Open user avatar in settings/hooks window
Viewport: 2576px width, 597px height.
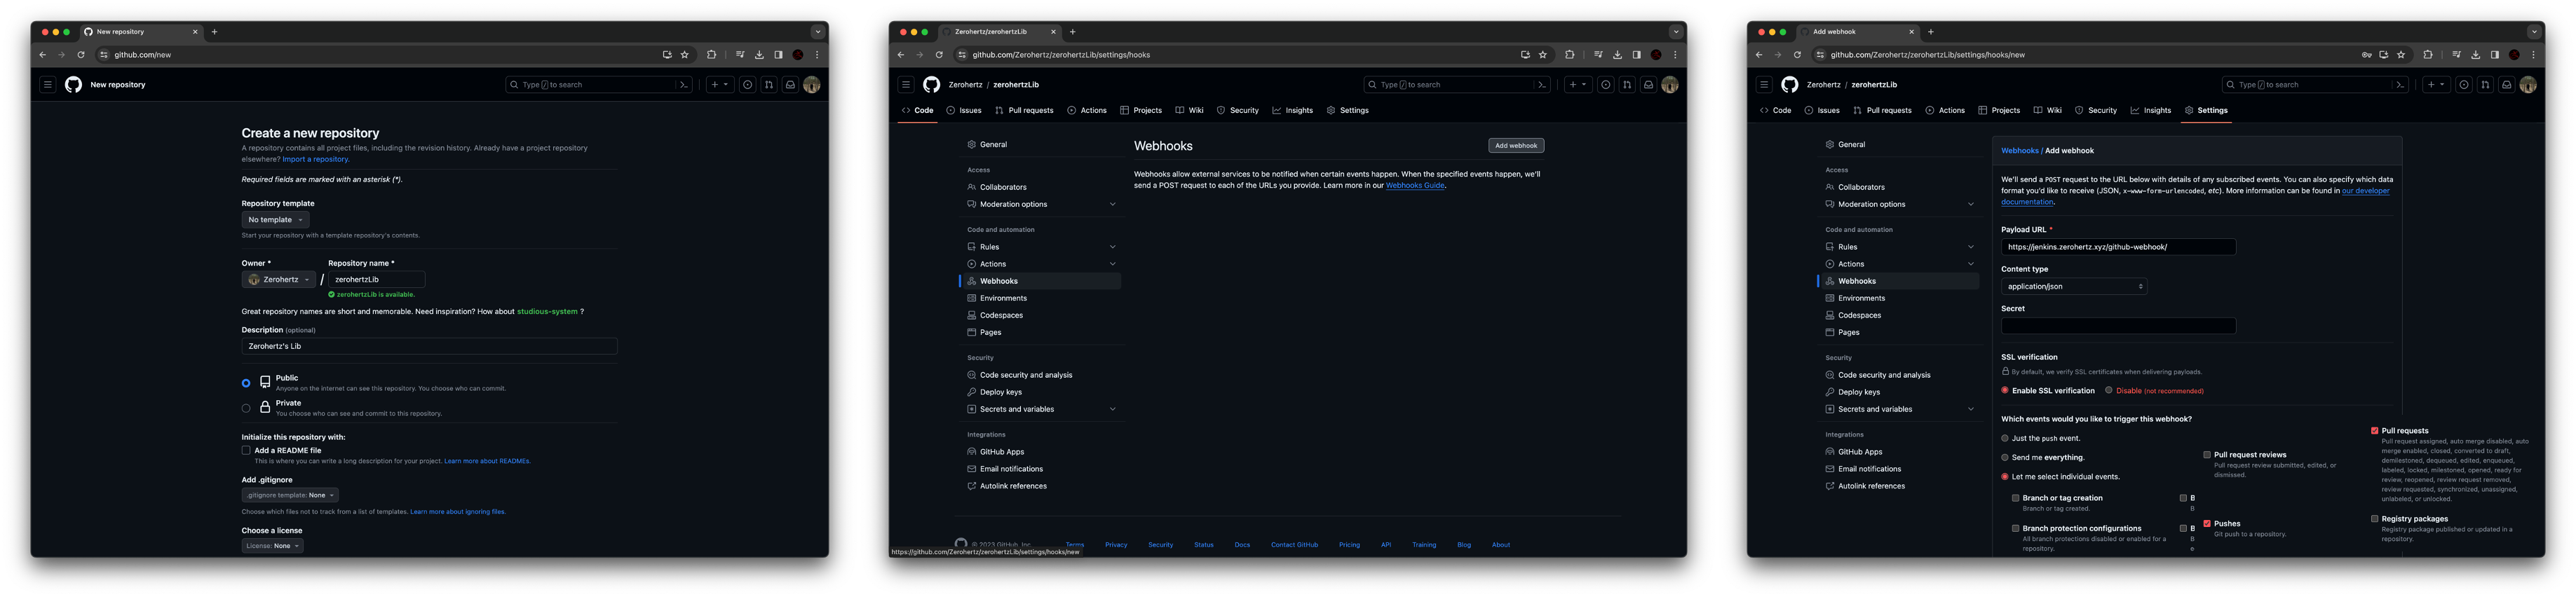click(1670, 85)
